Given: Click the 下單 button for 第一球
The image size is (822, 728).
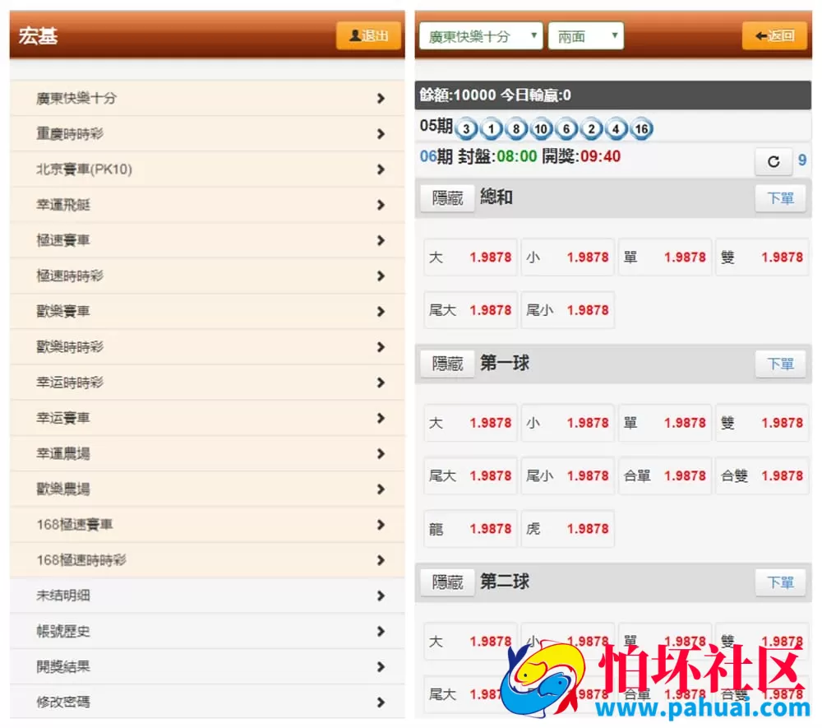Looking at the screenshot, I should [779, 363].
